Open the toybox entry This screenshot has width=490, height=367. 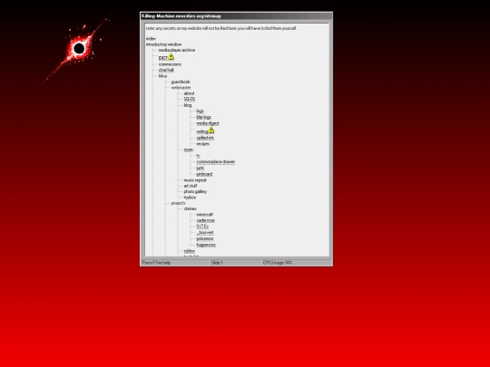190,198
